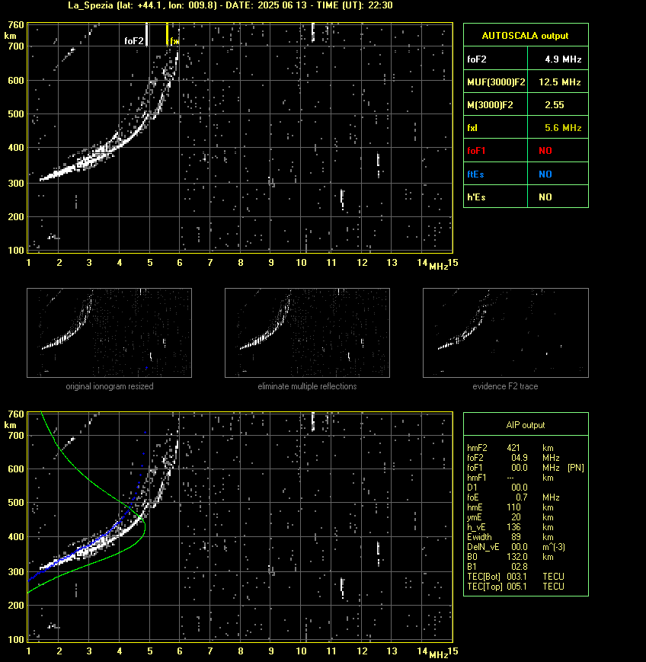Click the 'AIP output' panel header
This screenshot has height=662, width=646.
click(526, 425)
